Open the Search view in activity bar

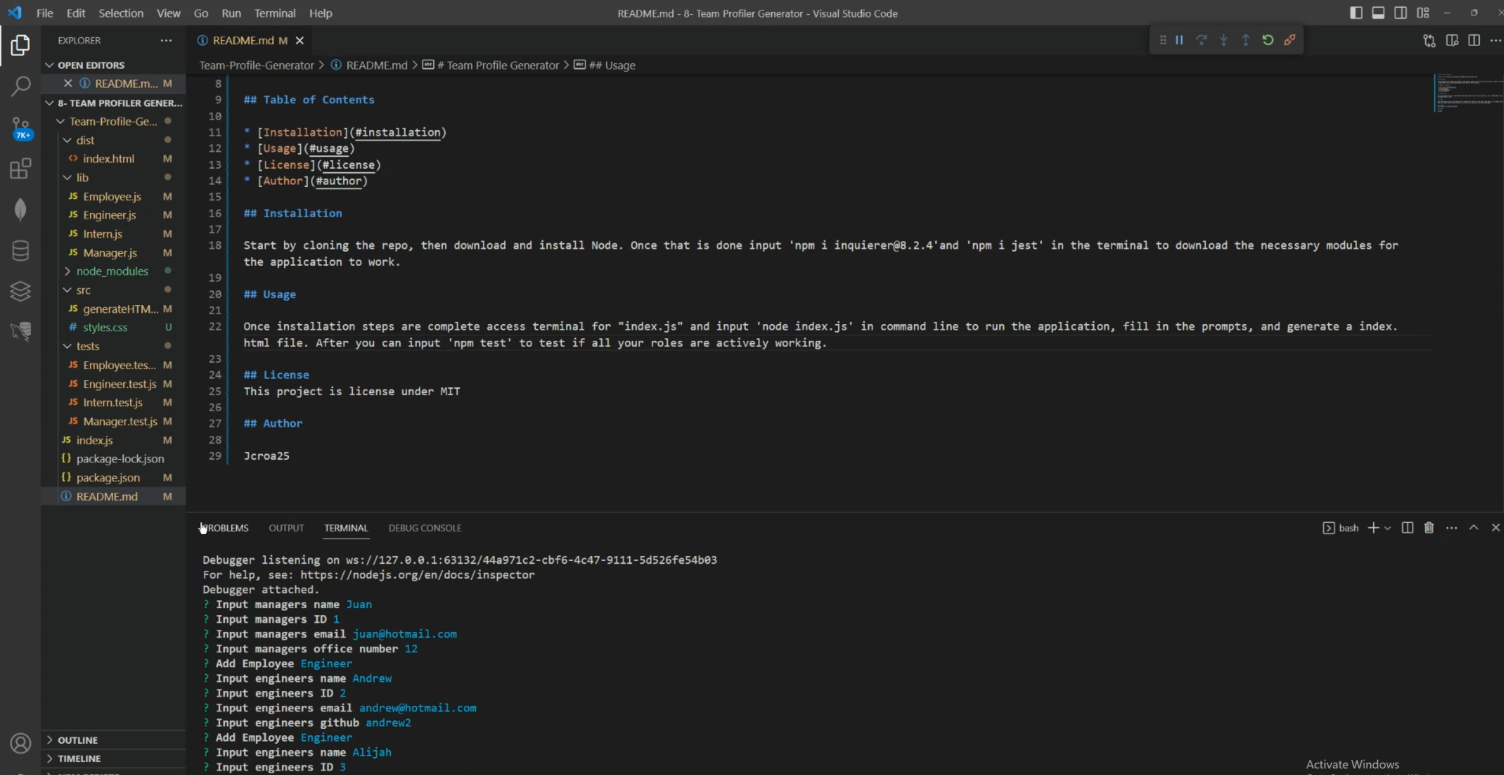point(20,86)
